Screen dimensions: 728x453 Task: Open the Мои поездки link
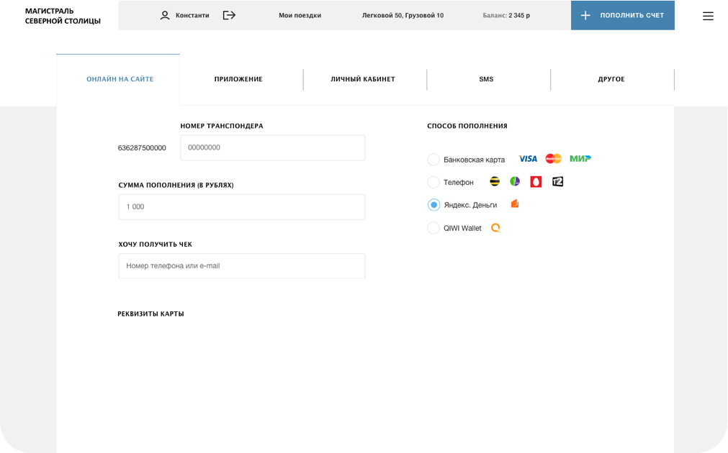pyautogui.click(x=300, y=15)
